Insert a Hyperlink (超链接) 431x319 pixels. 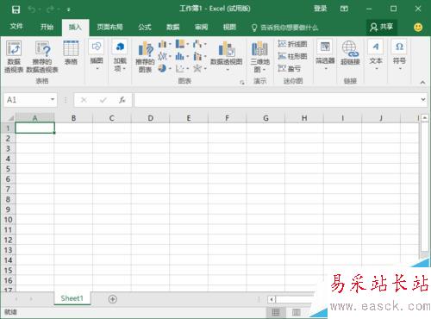pyautogui.click(x=350, y=53)
